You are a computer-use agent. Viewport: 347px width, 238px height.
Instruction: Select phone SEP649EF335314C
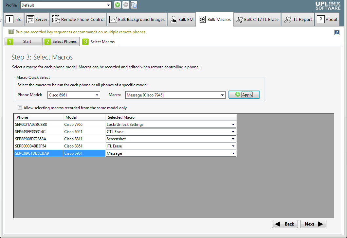(x=39, y=132)
